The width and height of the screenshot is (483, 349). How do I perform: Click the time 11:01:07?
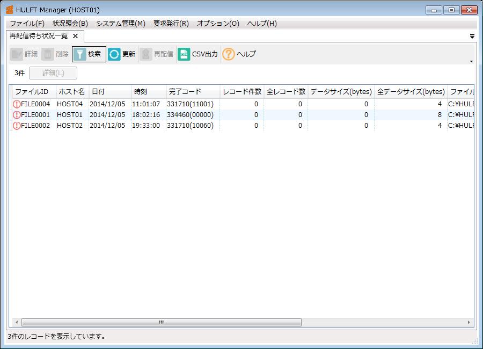click(146, 104)
